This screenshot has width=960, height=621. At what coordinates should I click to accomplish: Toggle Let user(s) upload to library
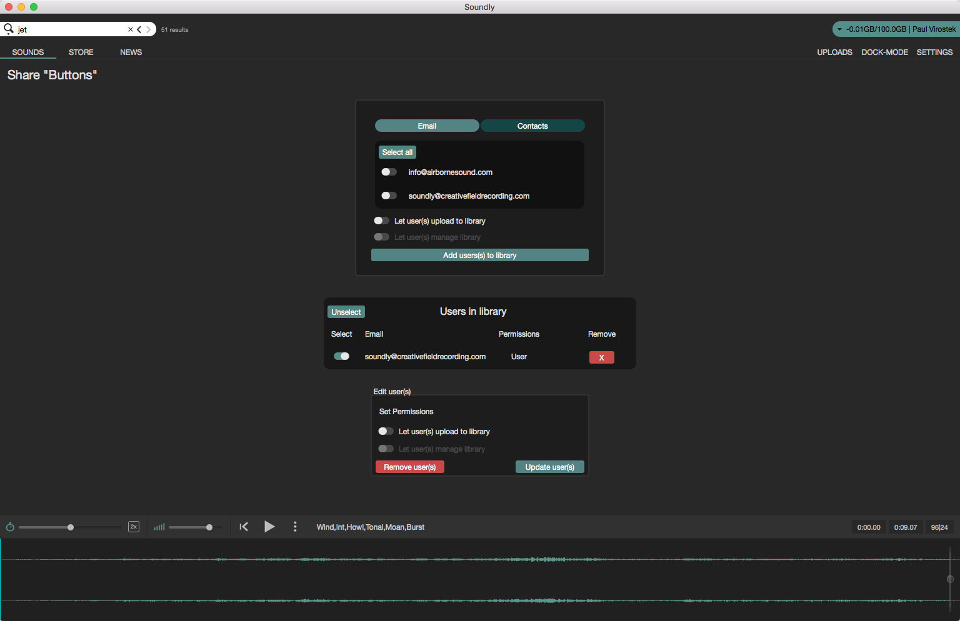click(381, 221)
